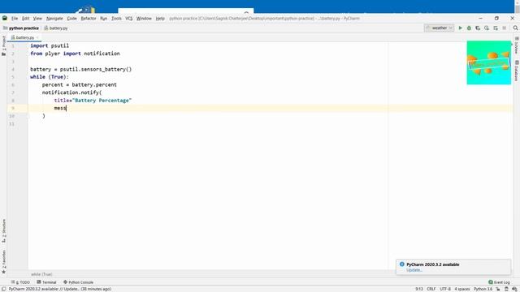The image size is (520, 292).
Task: Start debugging with the green bug icon
Action: [469, 28]
